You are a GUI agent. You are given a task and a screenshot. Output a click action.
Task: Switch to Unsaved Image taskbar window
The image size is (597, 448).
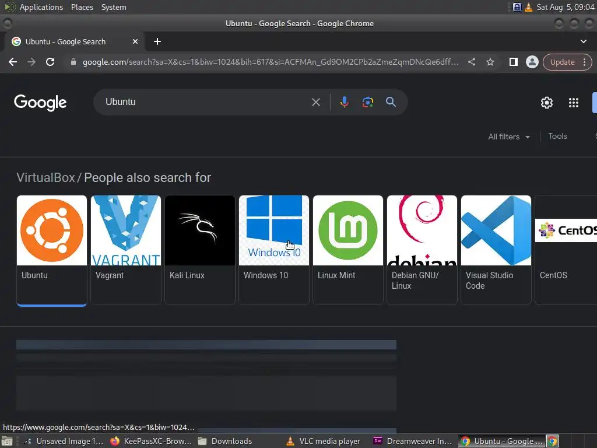64,441
